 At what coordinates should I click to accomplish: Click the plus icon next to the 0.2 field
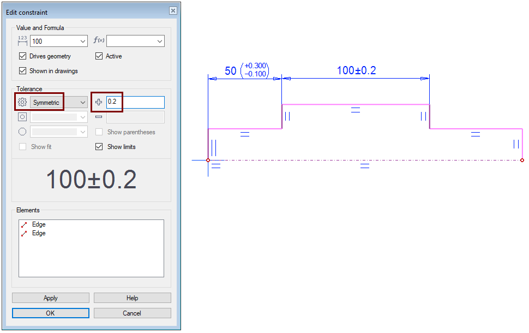(x=99, y=102)
